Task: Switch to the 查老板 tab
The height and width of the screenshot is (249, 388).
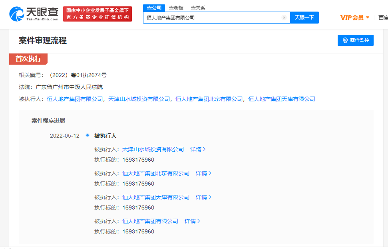Action: (176, 8)
